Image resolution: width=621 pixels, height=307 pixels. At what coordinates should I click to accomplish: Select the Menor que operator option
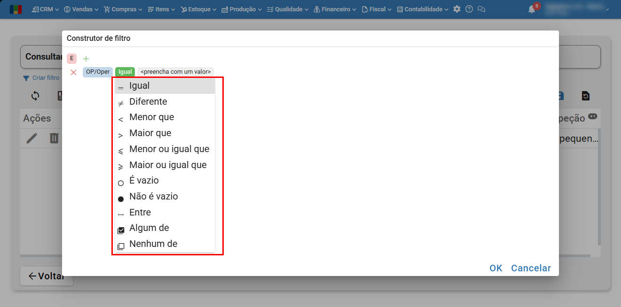[165, 117]
